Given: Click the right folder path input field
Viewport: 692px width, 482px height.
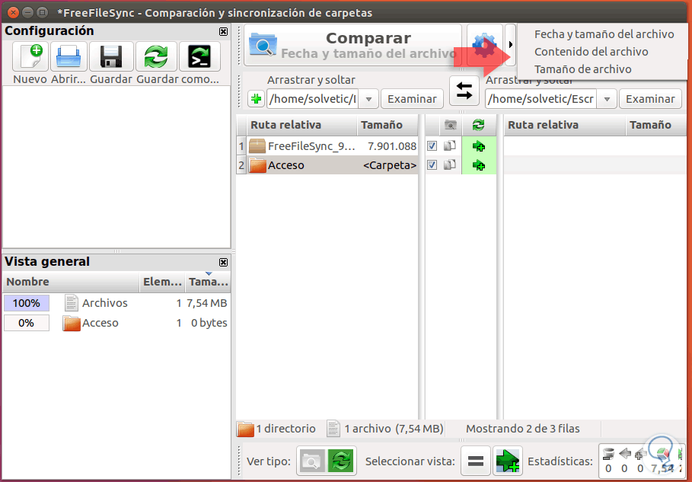Looking at the screenshot, I should pyautogui.click(x=541, y=99).
